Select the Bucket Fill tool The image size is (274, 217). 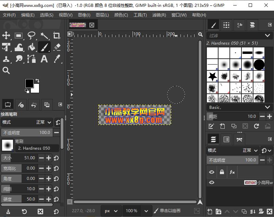[x=32, y=47]
